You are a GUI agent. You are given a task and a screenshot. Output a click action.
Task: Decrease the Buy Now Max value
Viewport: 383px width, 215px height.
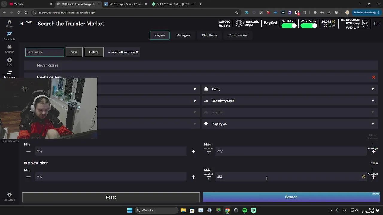[209, 177]
